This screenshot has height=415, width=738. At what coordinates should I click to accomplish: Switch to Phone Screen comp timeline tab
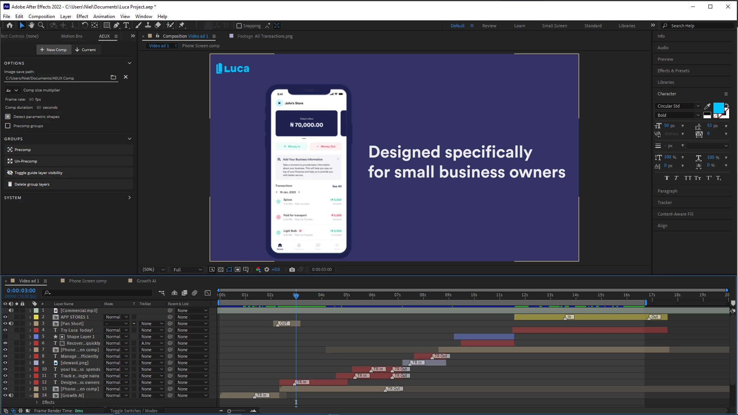tap(88, 281)
